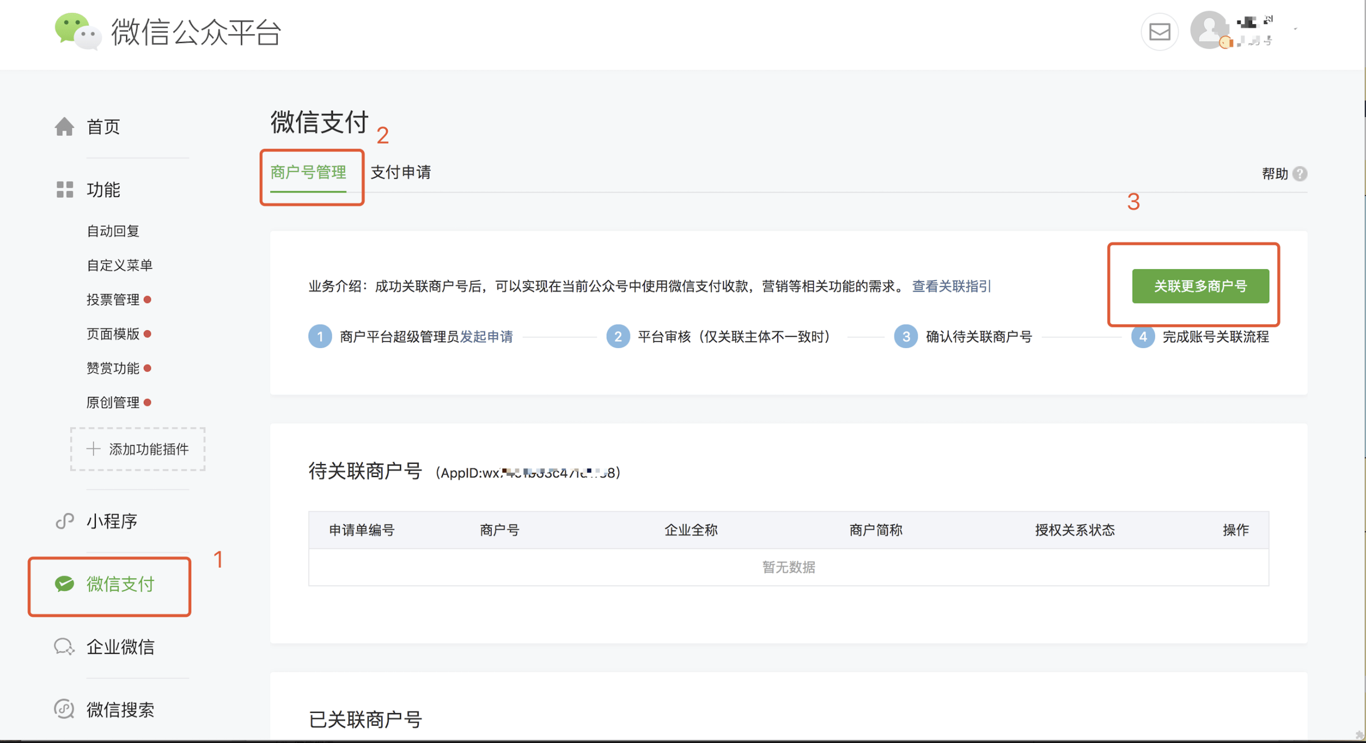1366x743 pixels.
Task: Open the mail inbox icon
Action: coord(1159,32)
